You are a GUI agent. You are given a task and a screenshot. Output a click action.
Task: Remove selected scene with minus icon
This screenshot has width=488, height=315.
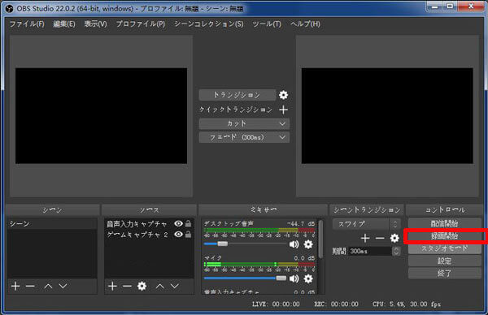30,286
